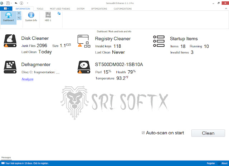Select the Celsius temperature unit toggle

(x=19, y=18)
